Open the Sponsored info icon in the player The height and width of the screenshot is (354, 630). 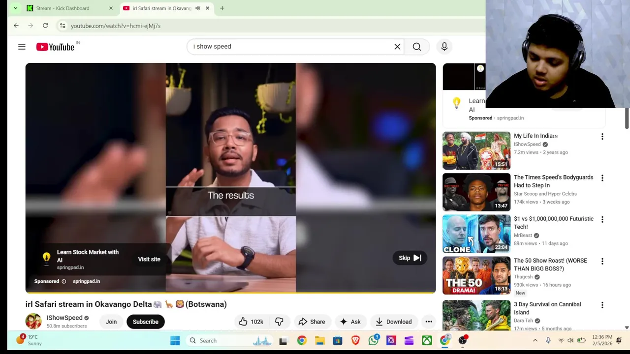coord(63,281)
